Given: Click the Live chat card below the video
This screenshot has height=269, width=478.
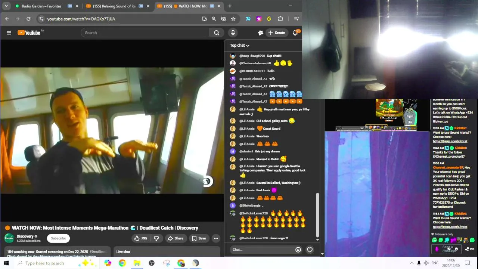Looking at the screenshot, I should [167, 253].
